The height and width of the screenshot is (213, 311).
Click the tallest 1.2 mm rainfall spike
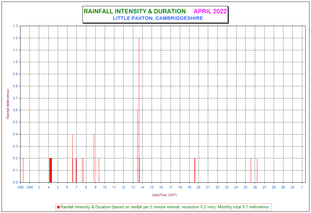coord(139,110)
